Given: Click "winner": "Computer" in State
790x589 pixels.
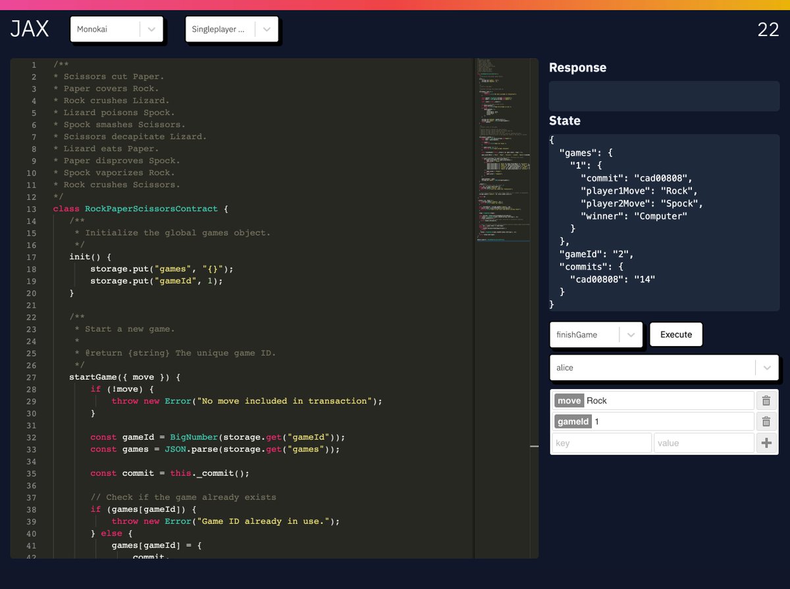Looking at the screenshot, I should [634, 216].
